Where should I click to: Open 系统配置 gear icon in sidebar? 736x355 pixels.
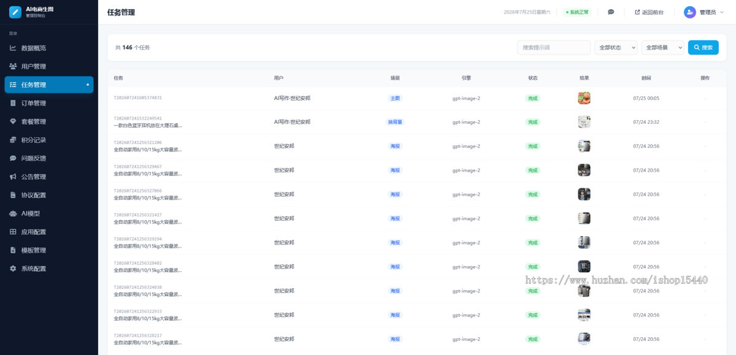point(13,269)
